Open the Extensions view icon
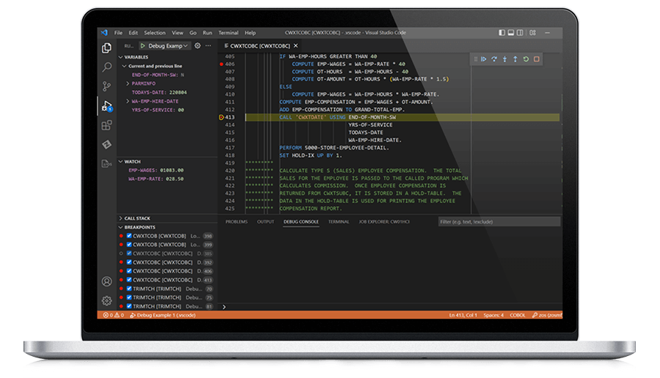The height and width of the screenshot is (378, 660). pyautogui.click(x=107, y=125)
